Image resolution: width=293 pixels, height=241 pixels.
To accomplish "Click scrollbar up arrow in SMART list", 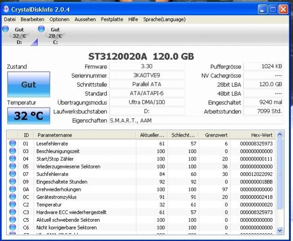I will (280, 134).
